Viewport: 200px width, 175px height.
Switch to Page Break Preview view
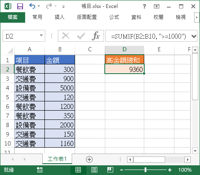[x=110, y=170]
